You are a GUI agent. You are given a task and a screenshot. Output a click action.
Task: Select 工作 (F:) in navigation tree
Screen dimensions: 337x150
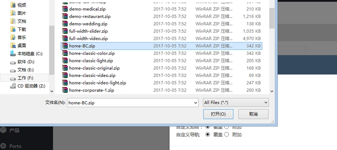(x=24, y=78)
